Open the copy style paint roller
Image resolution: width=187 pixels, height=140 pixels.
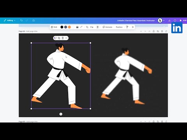[x=127, y=27]
